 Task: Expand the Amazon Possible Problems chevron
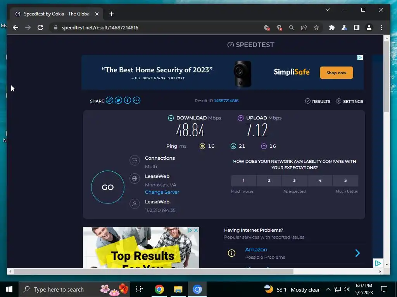click(x=357, y=253)
